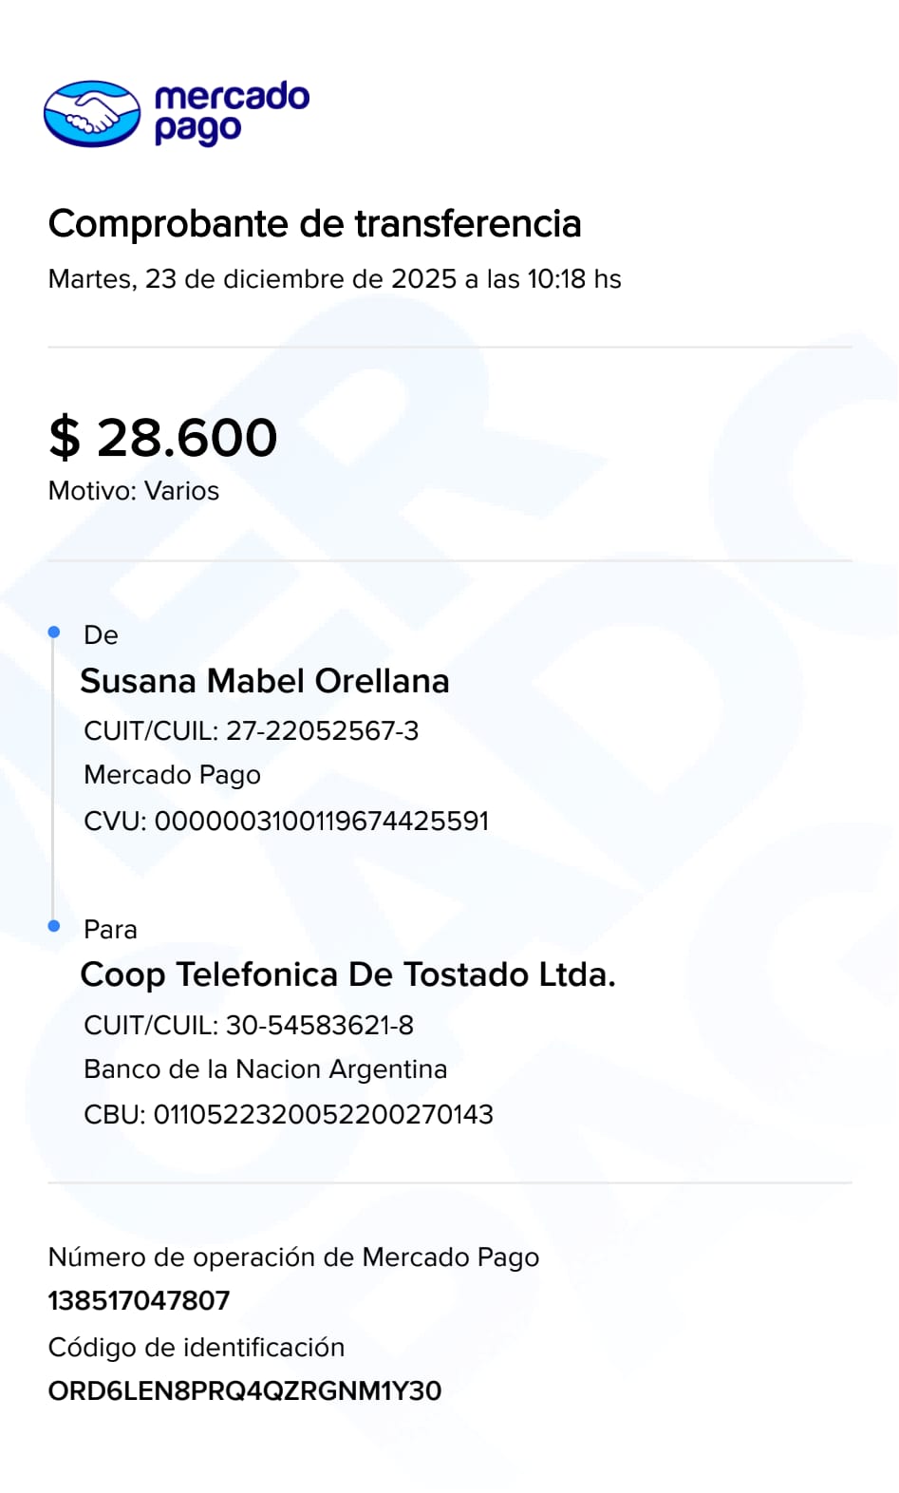Click the sender's Mercado Pago account label
Image resolution: width=899 pixels, height=1493 pixels.
[x=172, y=775]
